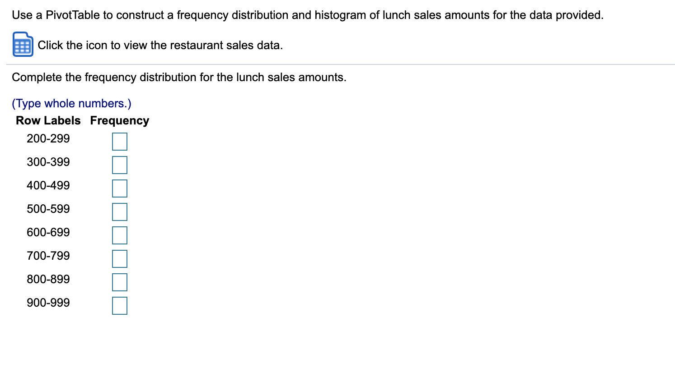Click the (Type whole numbers.) instruction text
The image size is (675, 386).
coord(71,103)
